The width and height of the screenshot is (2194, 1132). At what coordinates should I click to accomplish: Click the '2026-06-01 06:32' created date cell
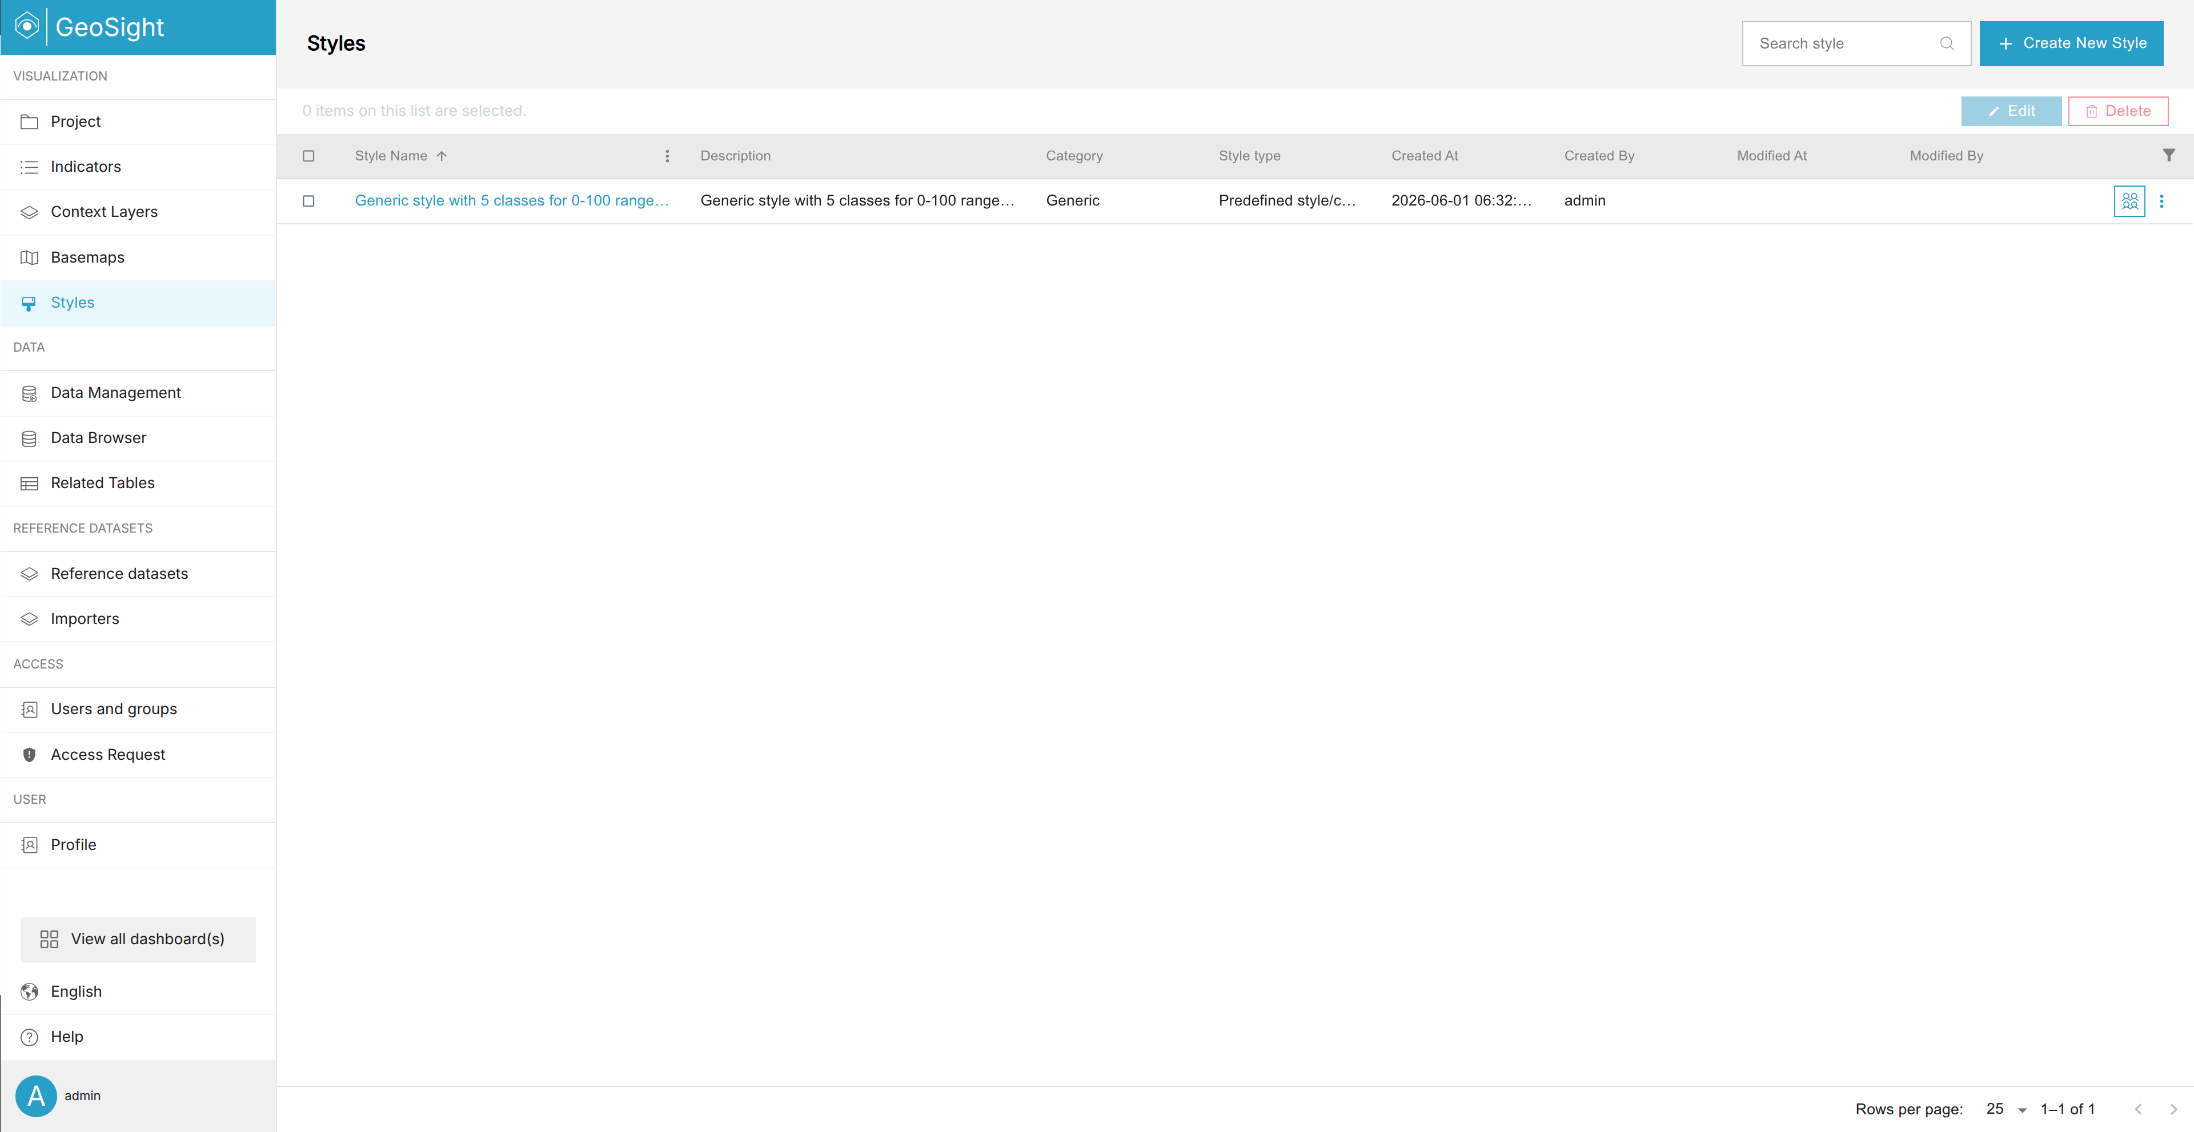point(1462,201)
